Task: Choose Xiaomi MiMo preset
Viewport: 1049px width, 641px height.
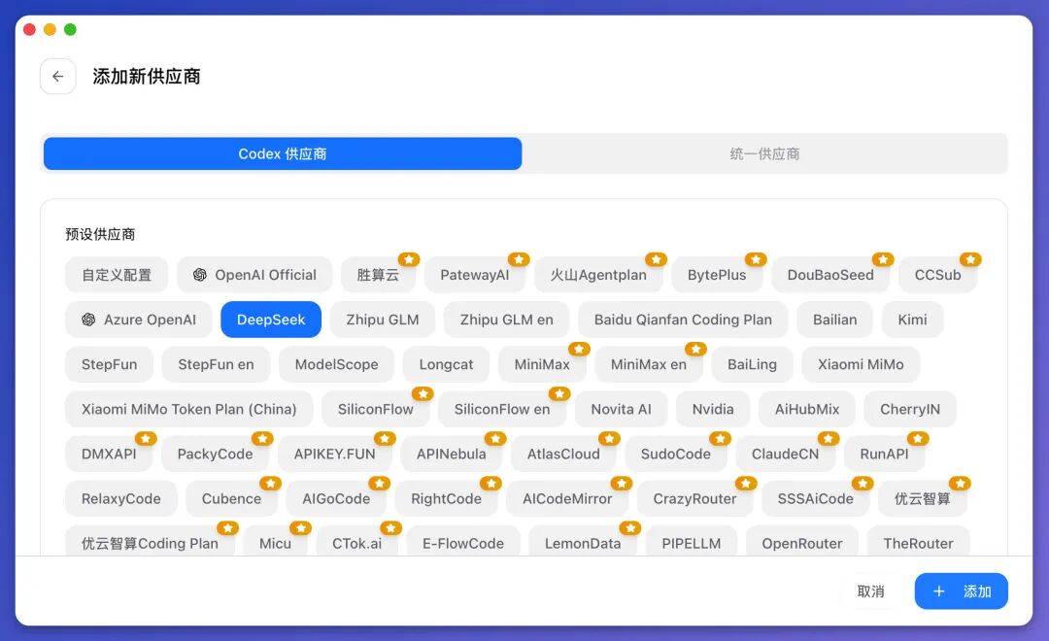Action: pos(861,364)
